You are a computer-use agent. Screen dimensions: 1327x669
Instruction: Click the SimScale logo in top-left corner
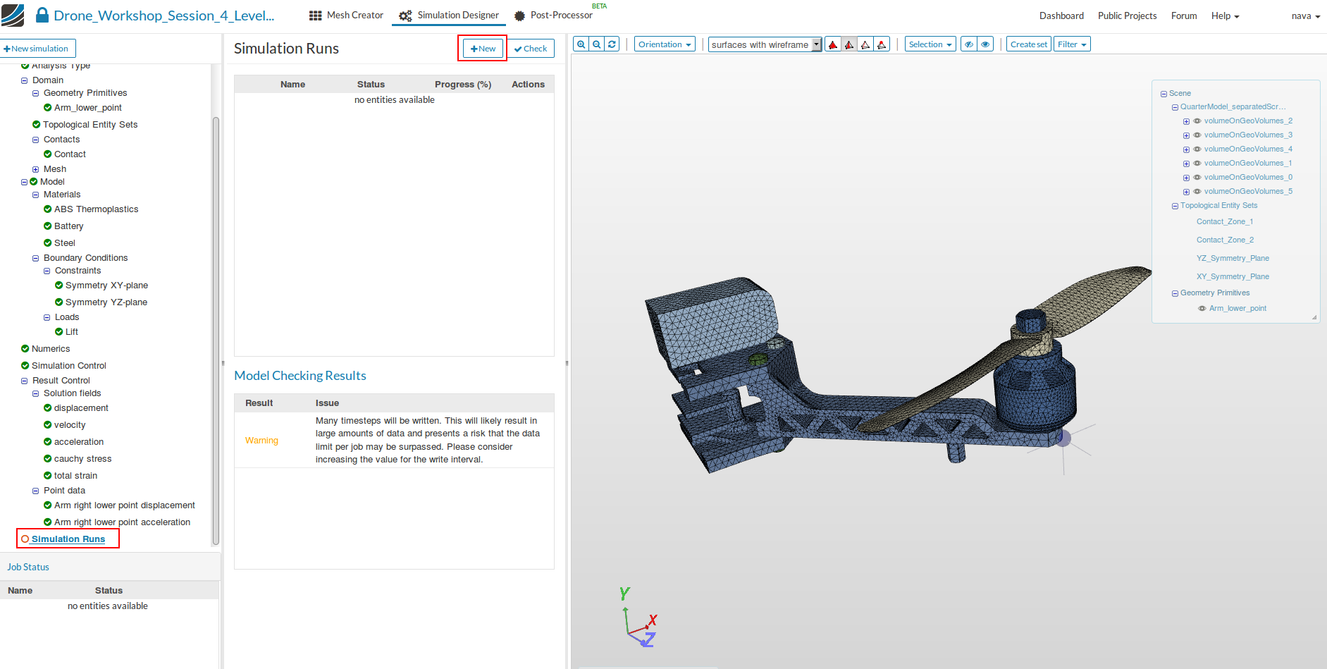click(x=13, y=15)
